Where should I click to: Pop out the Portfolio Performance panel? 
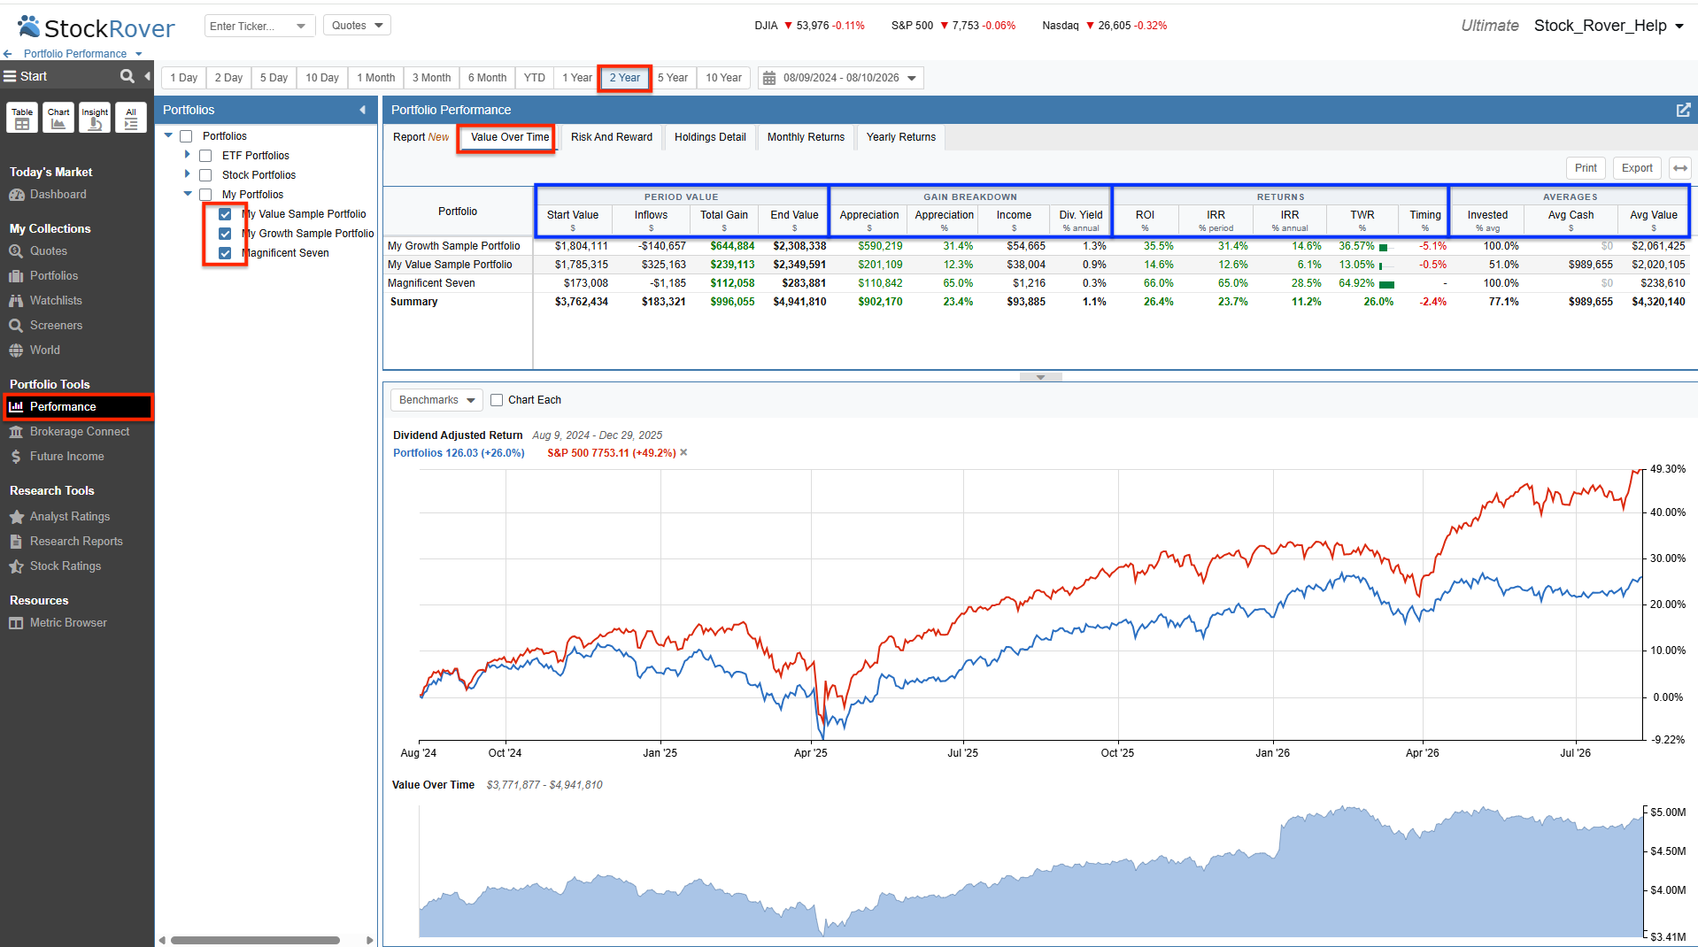[x=1683, y=110]
